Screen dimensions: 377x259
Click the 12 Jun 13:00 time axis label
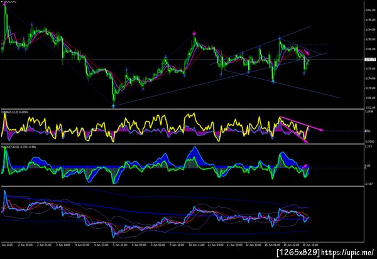[x=253, y=245]
